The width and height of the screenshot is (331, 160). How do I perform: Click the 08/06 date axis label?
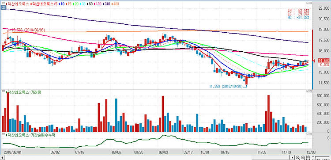116,152
